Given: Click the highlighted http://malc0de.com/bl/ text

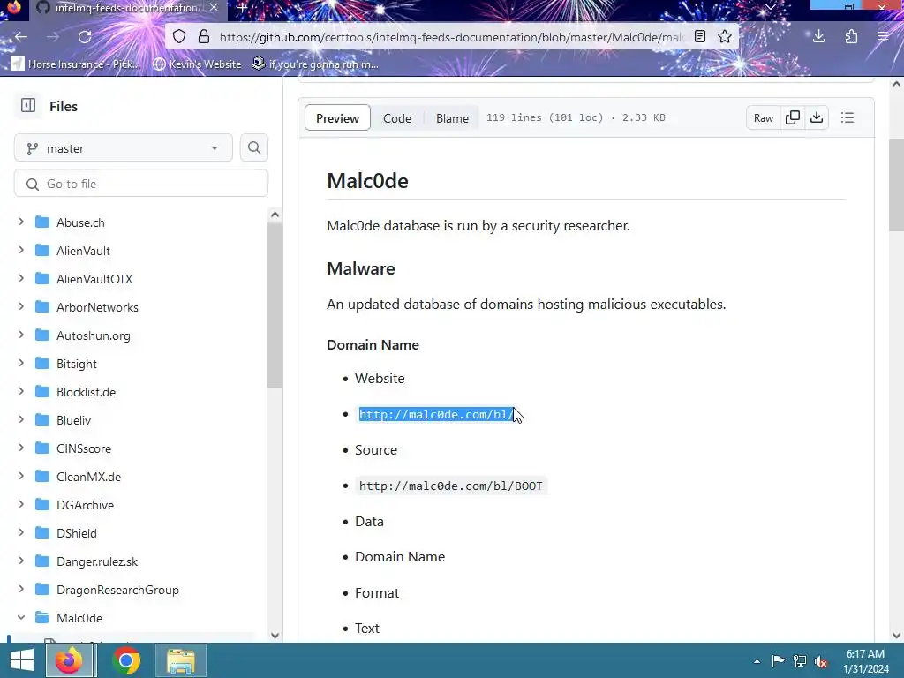Looking at the screenshot, I should pos(436,414).
